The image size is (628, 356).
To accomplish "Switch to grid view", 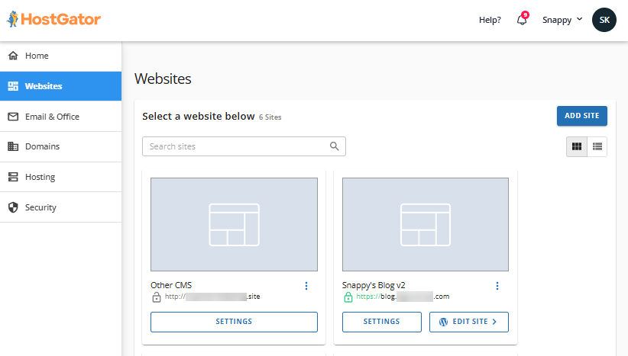I will coord(577,146).
